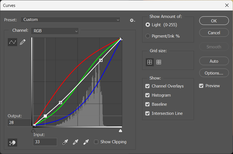Disable the Channel Overlays checkbox

coord(147,86)
